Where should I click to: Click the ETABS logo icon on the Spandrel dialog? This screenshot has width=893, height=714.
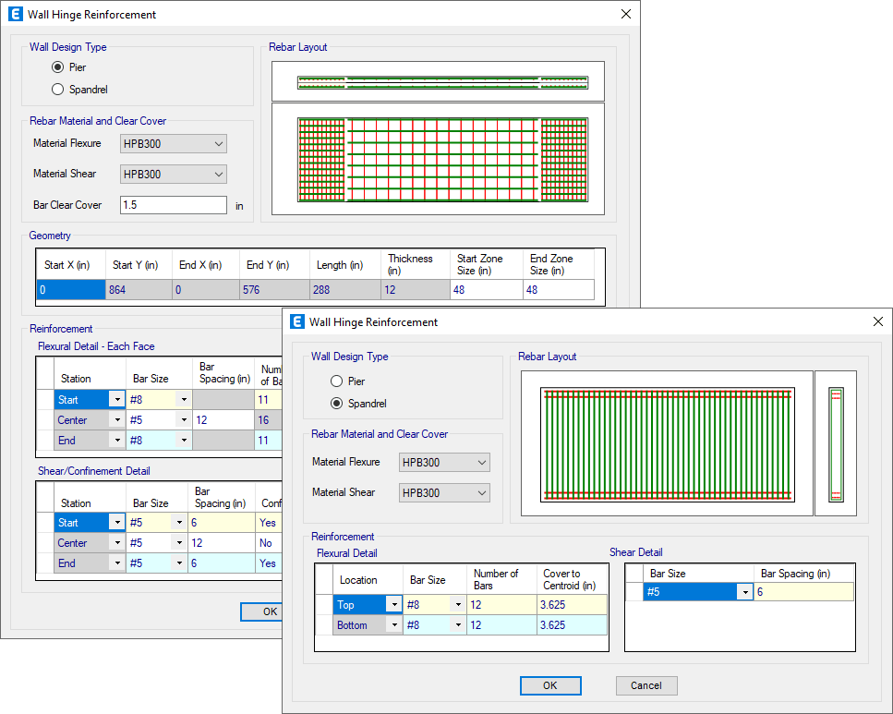tap(297, 321)
